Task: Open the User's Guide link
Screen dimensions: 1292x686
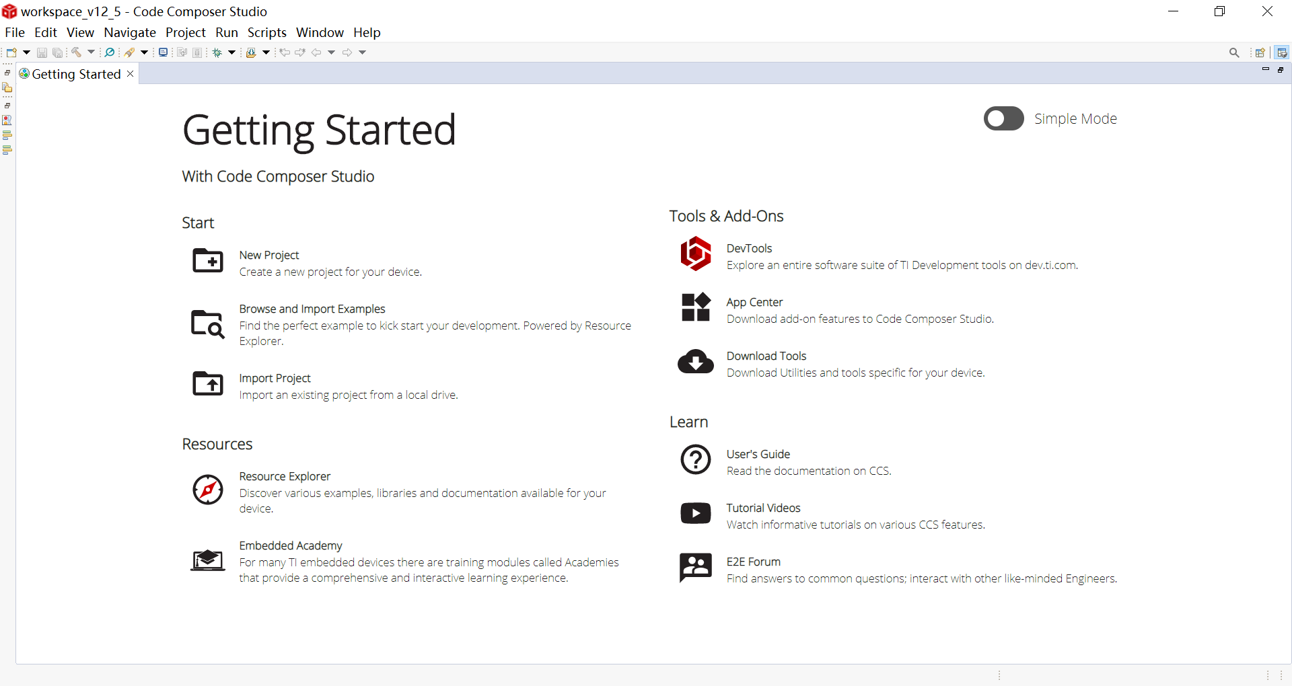Action: click(x=758, y=454)
